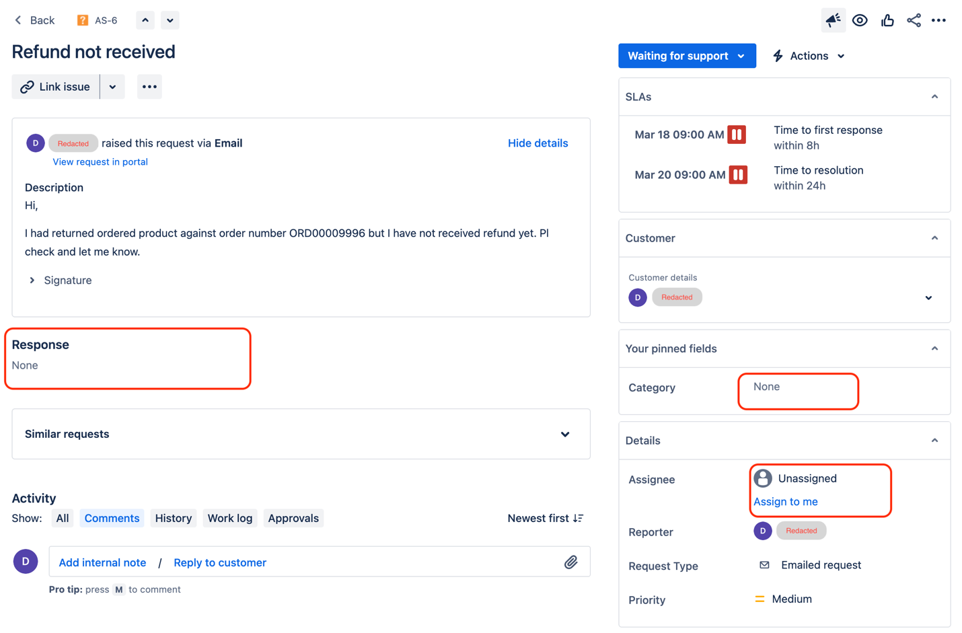Expand the Signature section
This screenshot has width=962, height=633.
click(x=59, y=281)
